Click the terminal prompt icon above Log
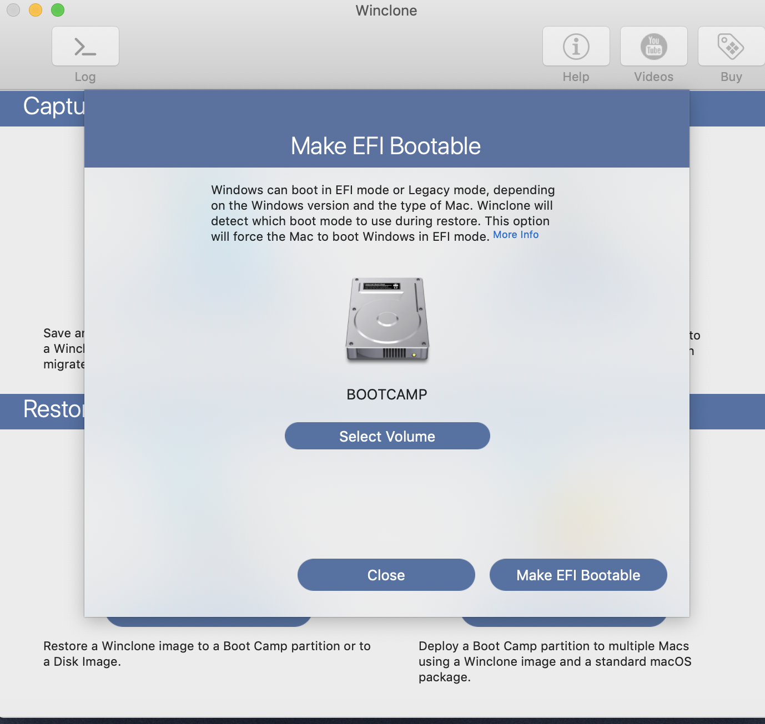The height and width of the screenshot is (724, 765). click(85, 46)
